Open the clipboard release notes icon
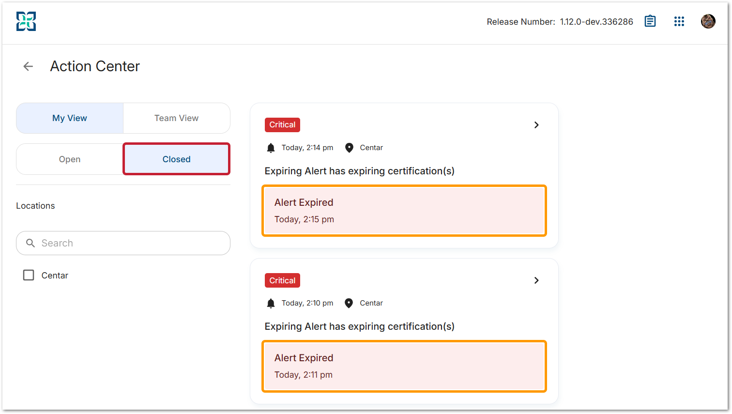Screen dimensions: 732x414 [x=650, y=21]
